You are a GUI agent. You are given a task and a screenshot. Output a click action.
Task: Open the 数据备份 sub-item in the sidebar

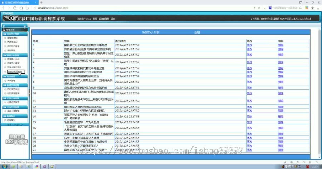(11, 120)
